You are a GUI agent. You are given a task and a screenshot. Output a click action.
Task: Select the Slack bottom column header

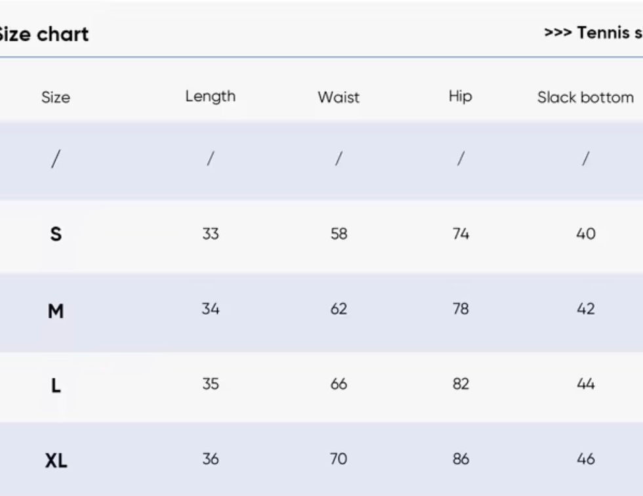[585, 97]
